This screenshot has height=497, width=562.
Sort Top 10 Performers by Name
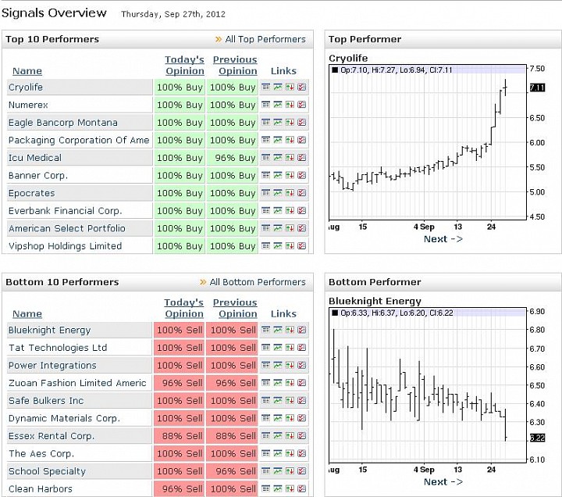tap(27, 71)
